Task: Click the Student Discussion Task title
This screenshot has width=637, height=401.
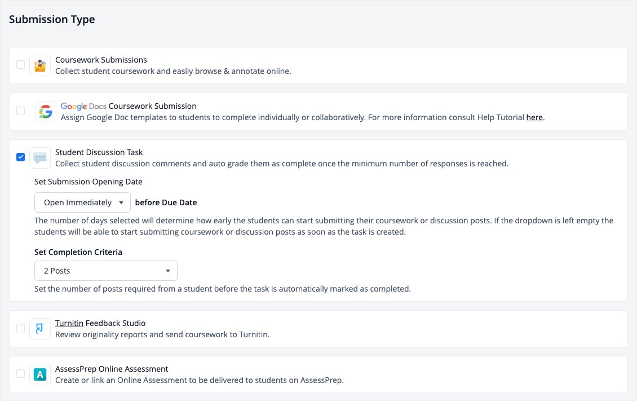Action: [99, 152]
